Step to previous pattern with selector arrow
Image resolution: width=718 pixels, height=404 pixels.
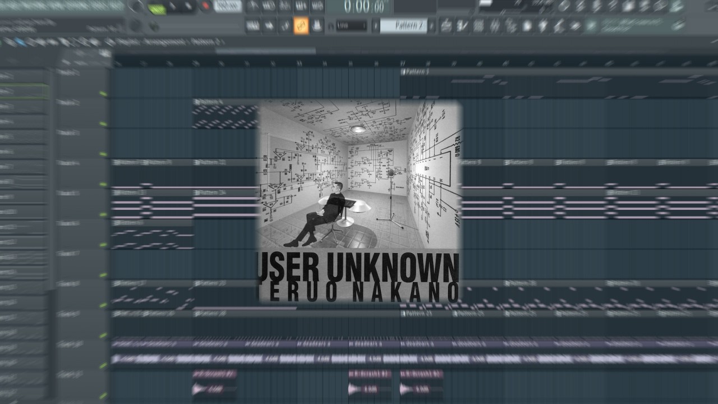click(376, 26)
